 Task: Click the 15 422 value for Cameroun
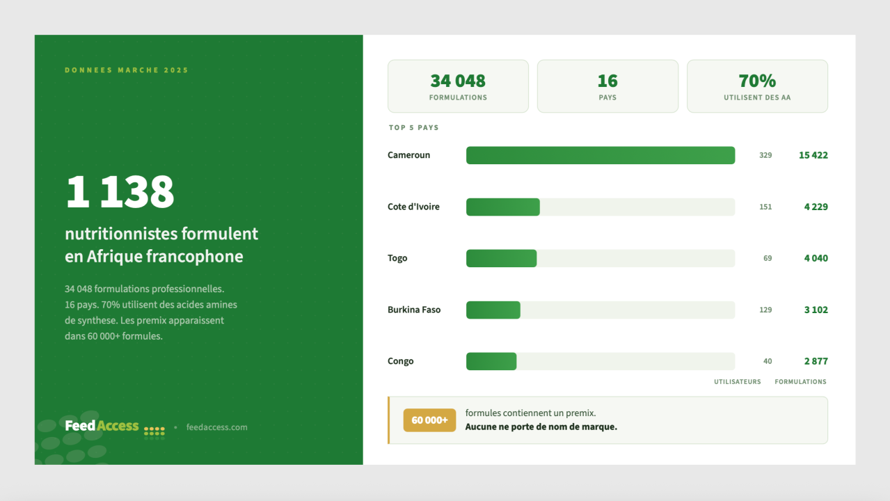point(813,154)
